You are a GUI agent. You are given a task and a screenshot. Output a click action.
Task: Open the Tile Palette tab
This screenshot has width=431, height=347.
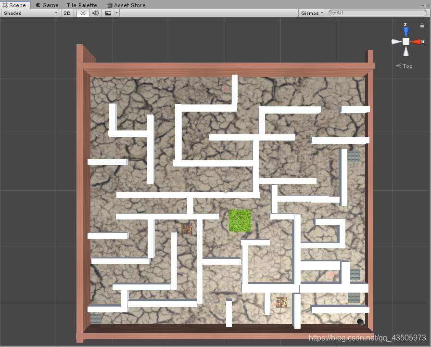[x=82, y=5]
